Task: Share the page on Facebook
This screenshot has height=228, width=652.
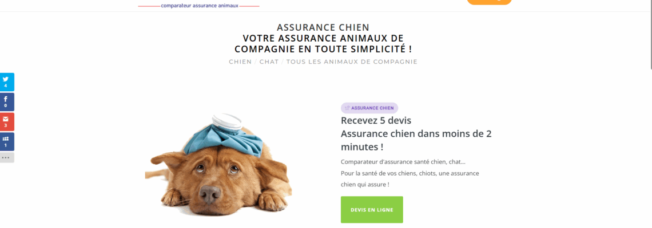Action: point(7,102)
